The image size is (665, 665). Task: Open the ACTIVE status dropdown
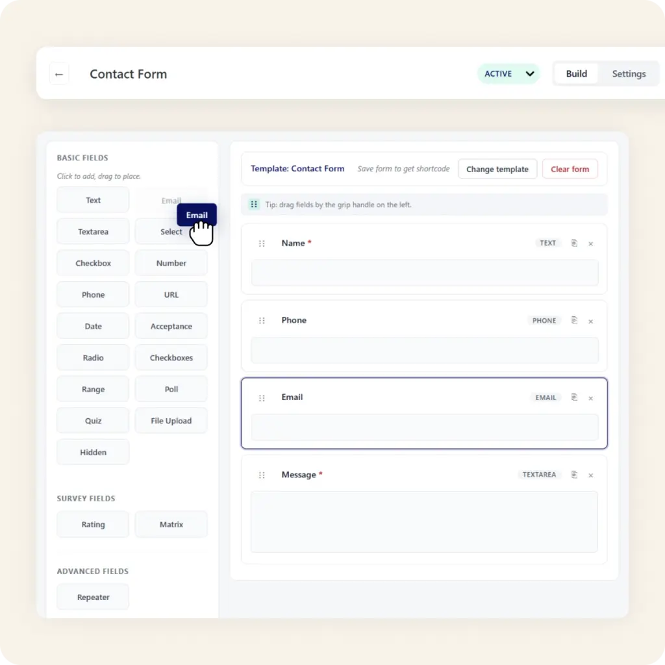coord(508,74)
